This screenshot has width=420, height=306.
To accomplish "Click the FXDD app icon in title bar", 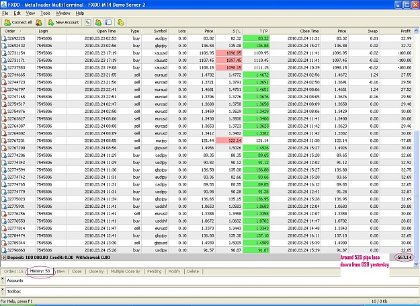I will 3,4.
